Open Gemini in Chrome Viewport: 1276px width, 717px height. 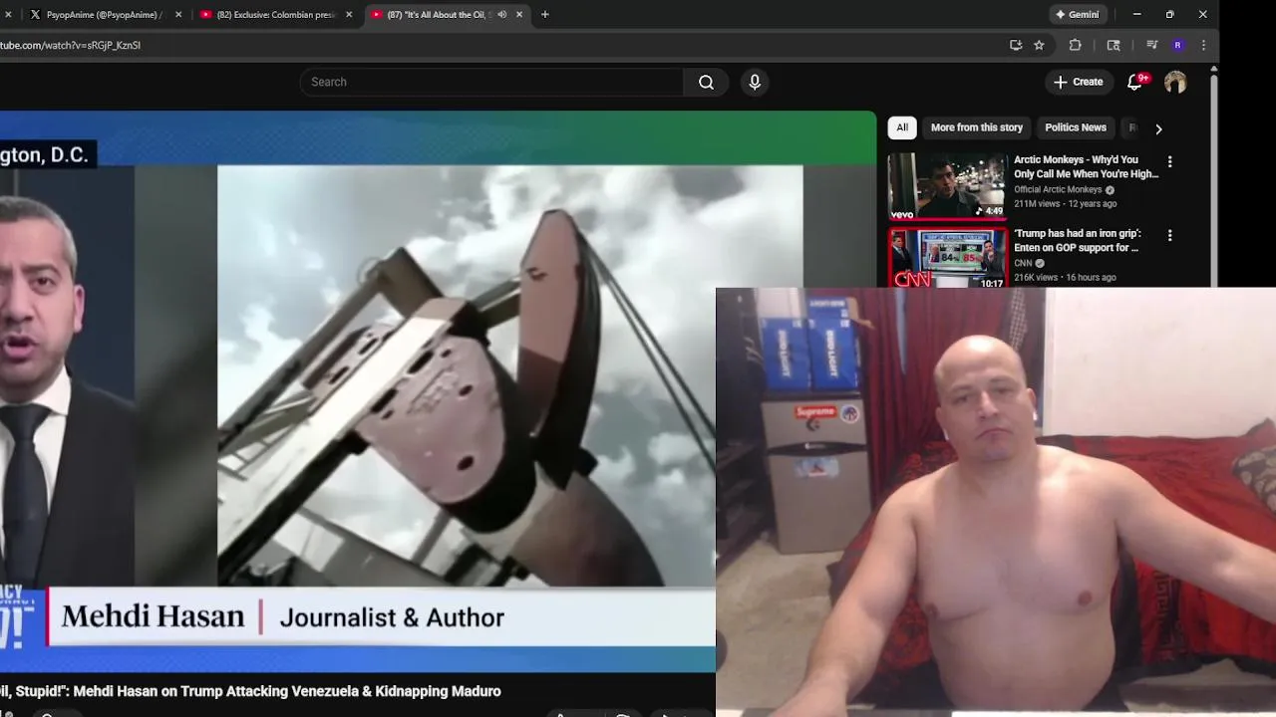tap(1077, 15)
